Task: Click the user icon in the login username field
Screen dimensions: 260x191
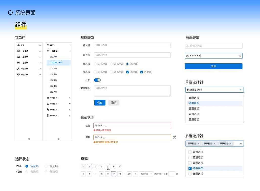Action: point(187,46)
